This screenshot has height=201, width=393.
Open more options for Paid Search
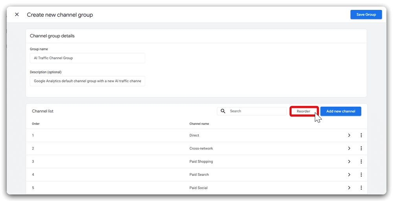click(x=361, y=175)
